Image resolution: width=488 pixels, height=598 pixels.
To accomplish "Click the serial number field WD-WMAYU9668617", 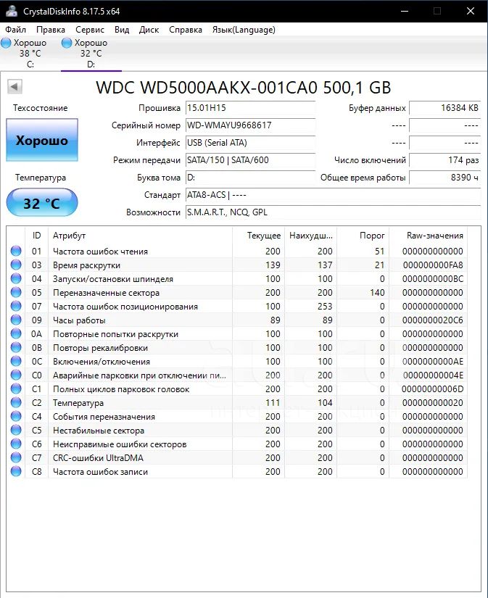I will pyautogui.click(x=250, y=125).
